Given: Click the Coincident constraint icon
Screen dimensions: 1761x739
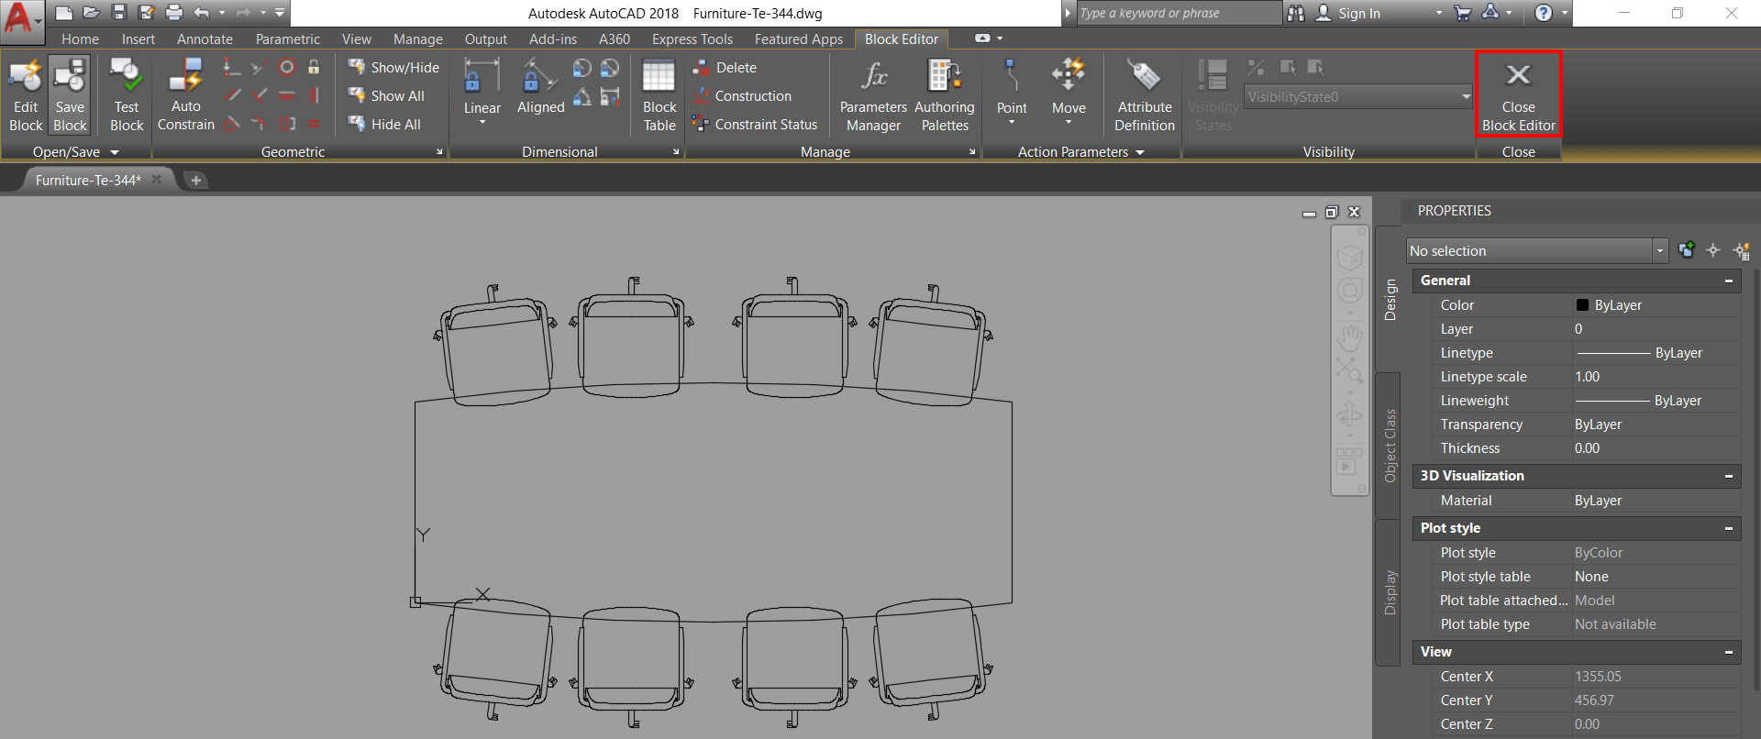Looking at the screenshot, I should pyautogui.click(x=232, y=67).
